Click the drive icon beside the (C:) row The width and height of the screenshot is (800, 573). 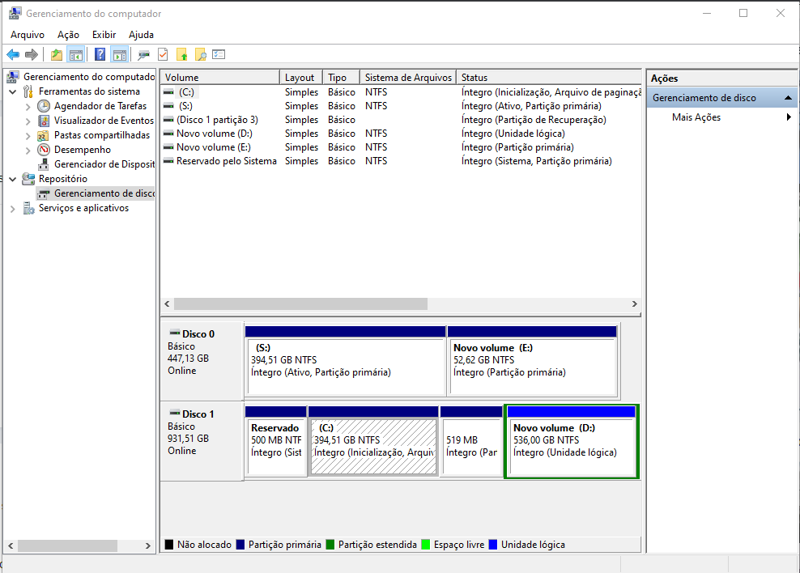click(x=168, y=92)
